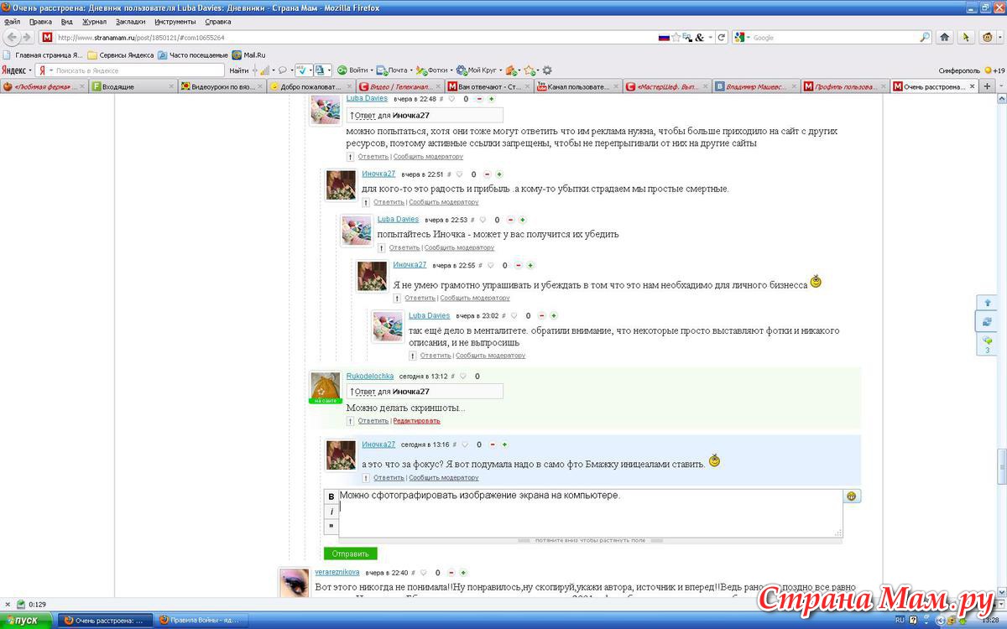Open the Правка menu

[x=40, y=21]
